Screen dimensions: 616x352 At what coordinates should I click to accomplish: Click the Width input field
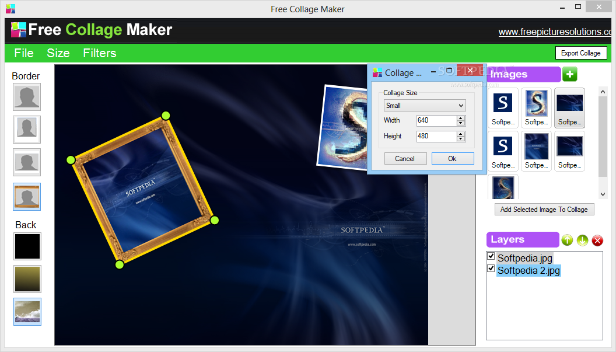(436, 120)
